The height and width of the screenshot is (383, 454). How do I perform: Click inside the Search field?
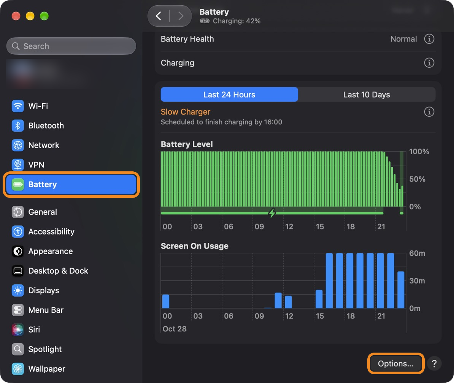[71, 46]
